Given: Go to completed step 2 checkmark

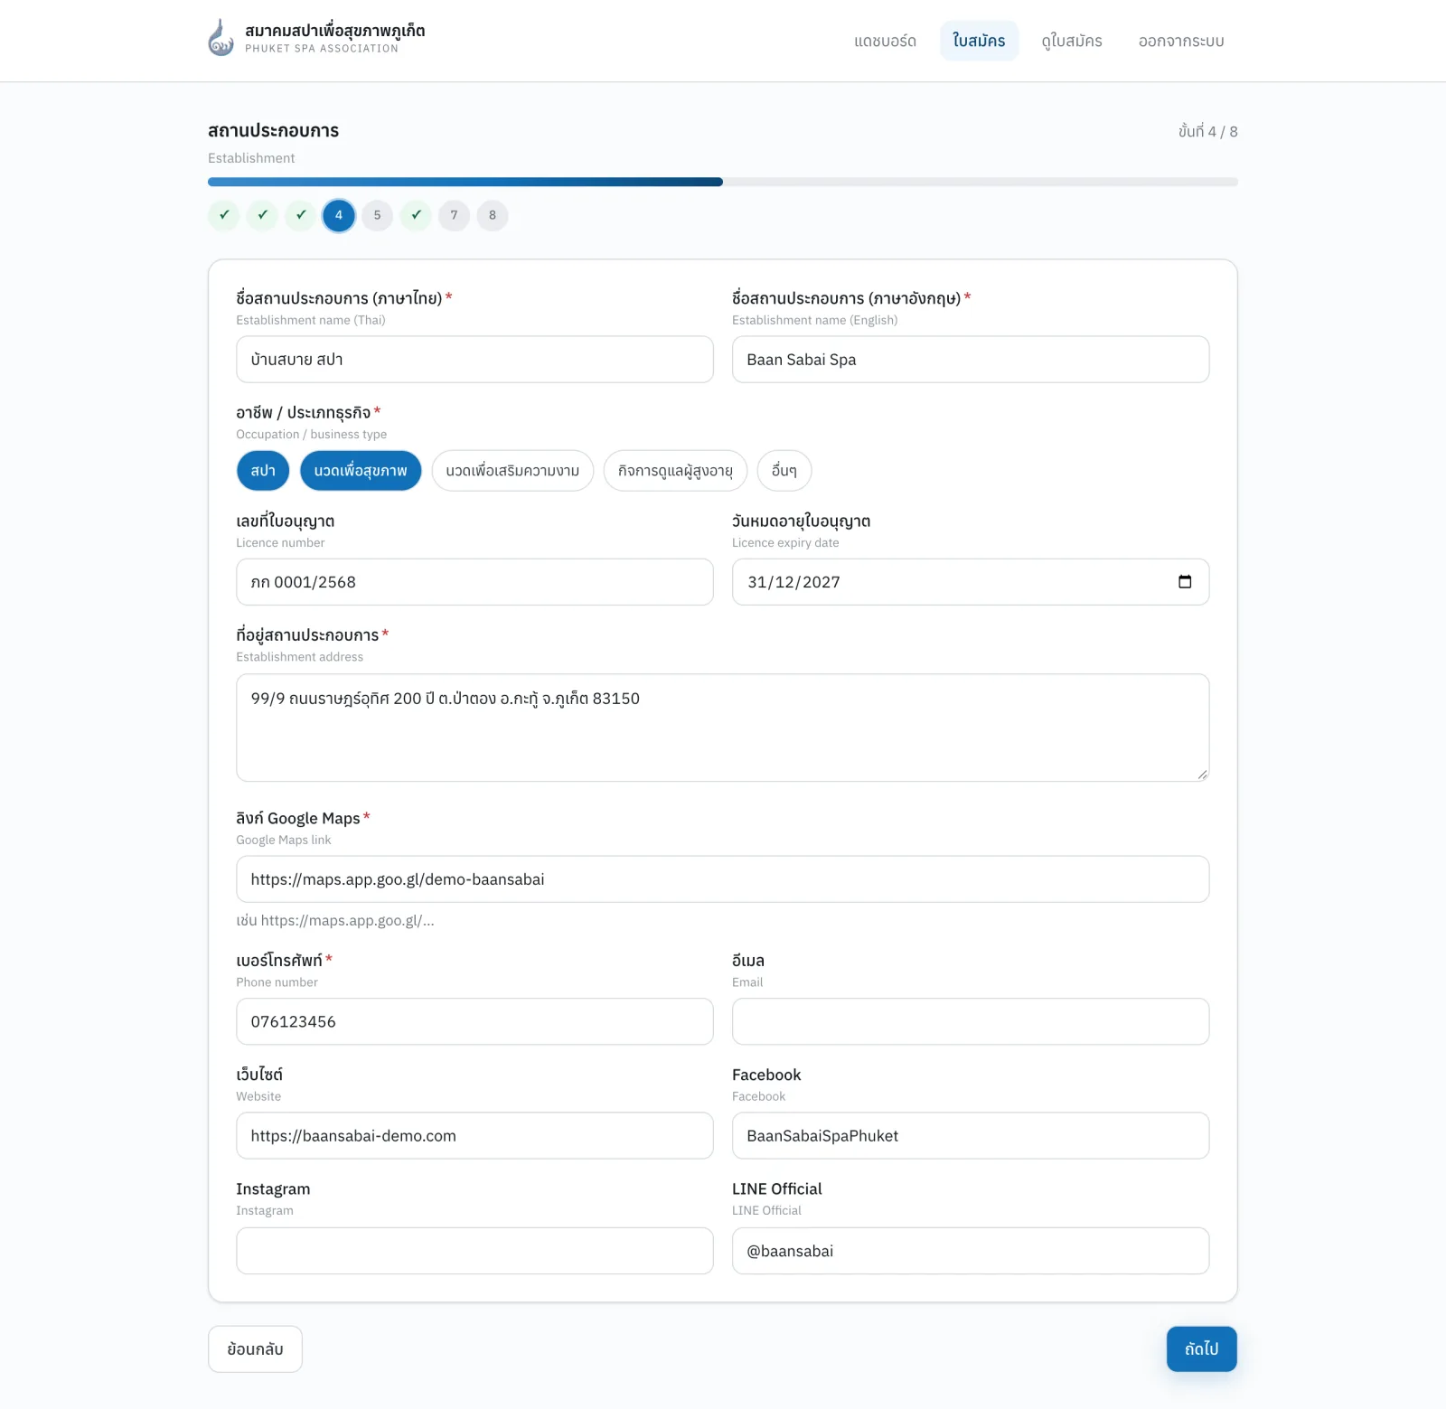Looking at the screenshot, I should pos(262,215).
